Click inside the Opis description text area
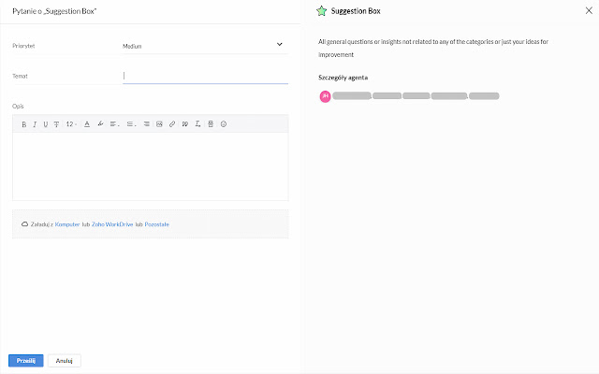The height and width of the screenshot is (374, 599). 151,166
